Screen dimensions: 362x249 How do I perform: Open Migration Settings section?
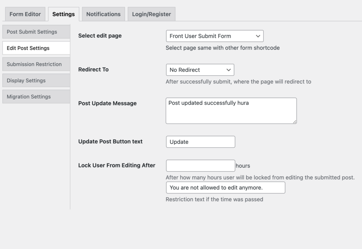36,97
